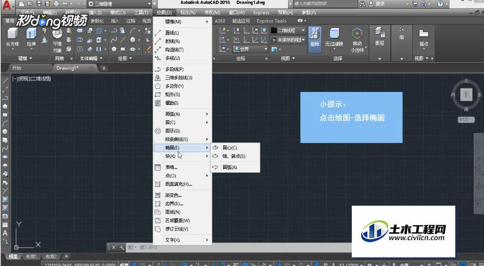Switch to the 布局1 layout tab
This screenshot has width=484, height=266.
(31, 256)
